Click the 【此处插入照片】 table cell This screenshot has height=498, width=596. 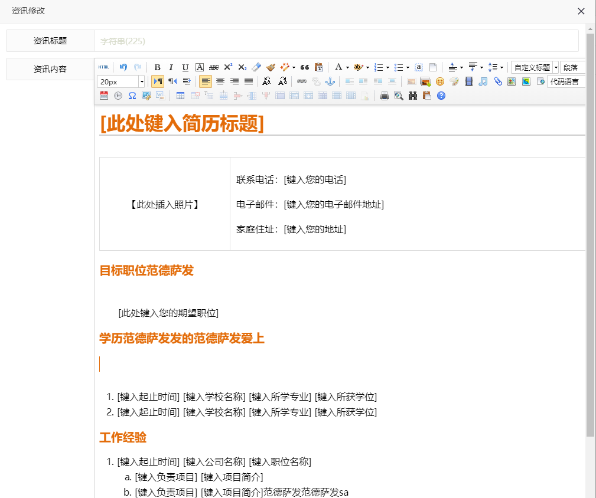(165, 204)
